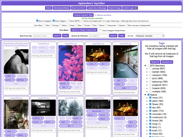Tick the yoongi (867) tag checkbox
183x137 pixels.
point(150,68)
